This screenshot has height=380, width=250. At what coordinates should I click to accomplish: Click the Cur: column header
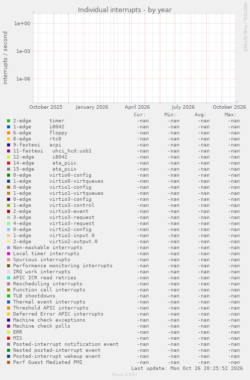pos(140,115)
